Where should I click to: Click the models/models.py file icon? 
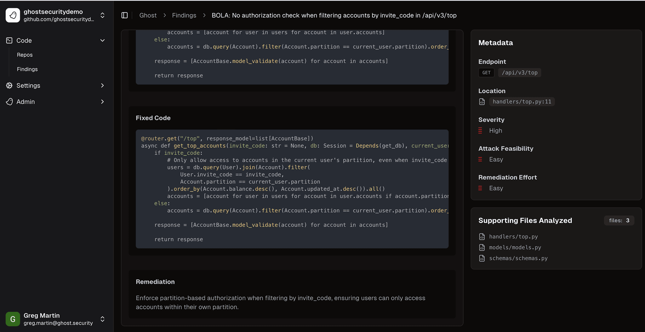(x=482, y=247)
